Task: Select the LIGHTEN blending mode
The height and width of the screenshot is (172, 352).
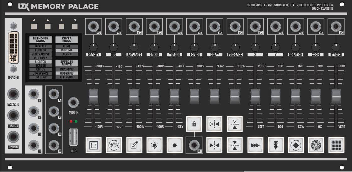Action: tap(41, 62)
